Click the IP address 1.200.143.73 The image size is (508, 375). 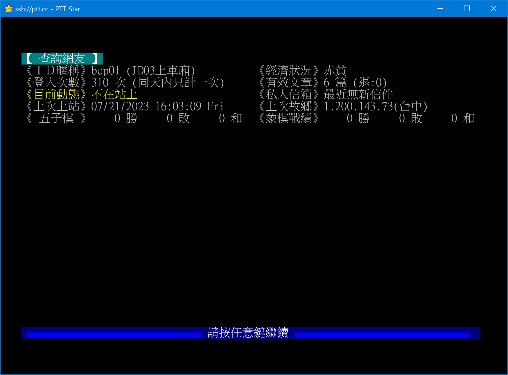click(358, 106)
